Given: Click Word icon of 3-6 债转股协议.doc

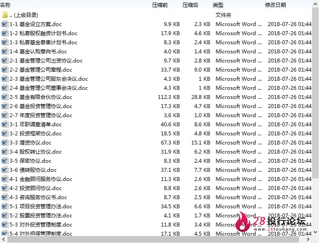Looking at the screenshot, I should [x=5, y=170].
